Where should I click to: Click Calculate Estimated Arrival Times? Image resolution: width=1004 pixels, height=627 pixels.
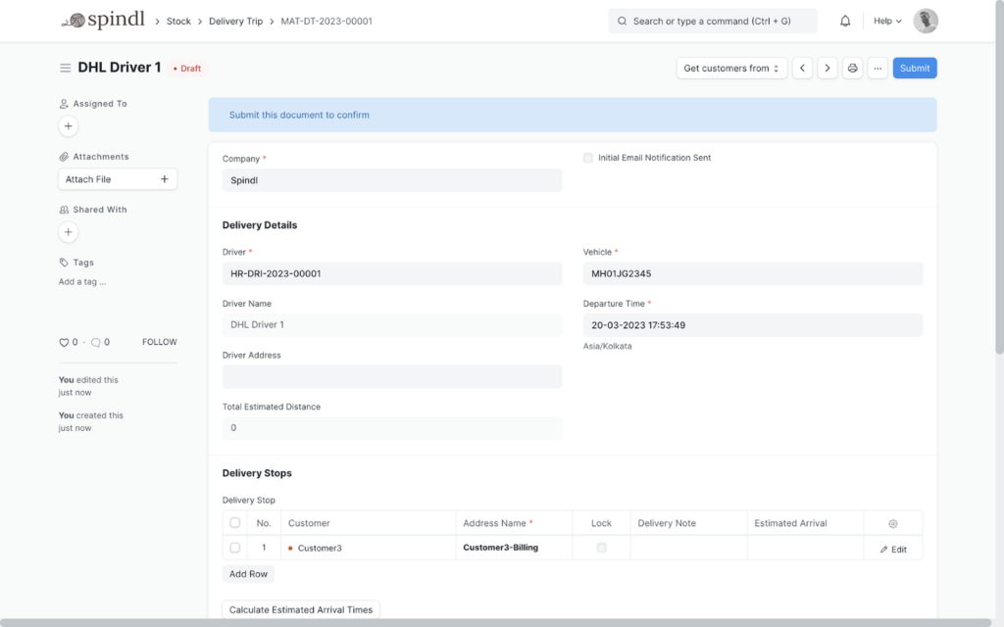[x=300, y=608]
